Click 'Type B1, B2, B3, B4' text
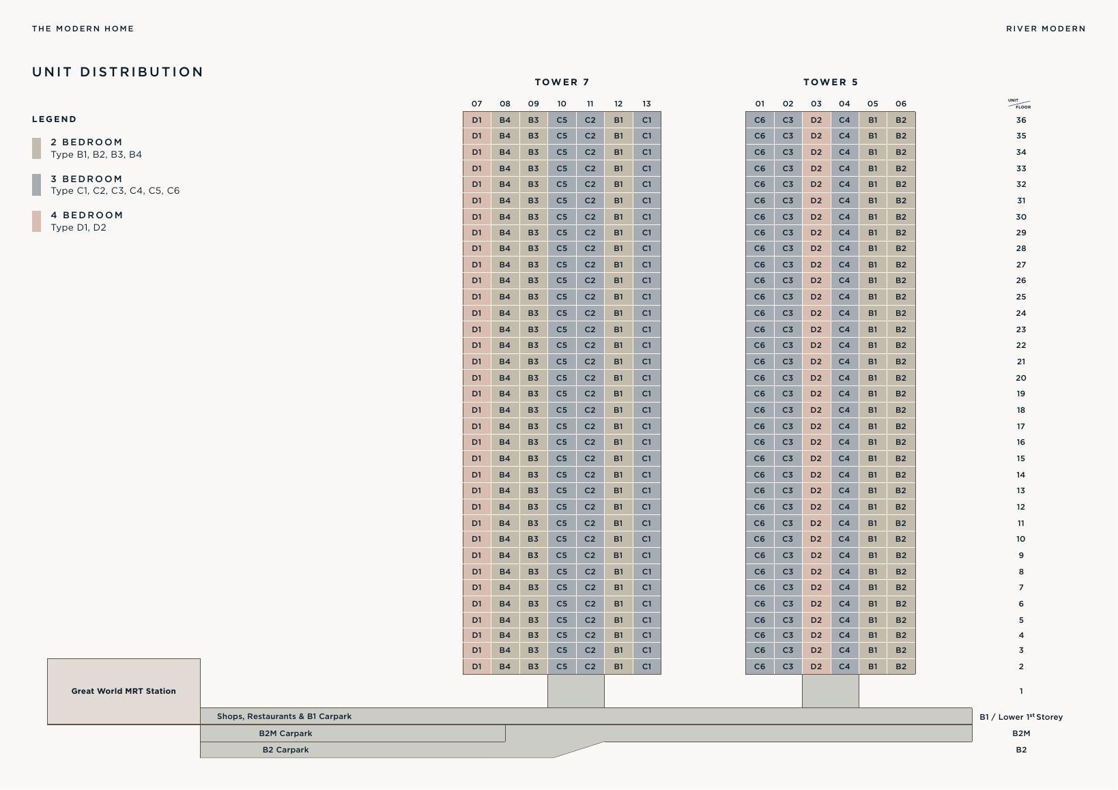Viewport: 1118px width, 790px height. [x=96, y=155]
